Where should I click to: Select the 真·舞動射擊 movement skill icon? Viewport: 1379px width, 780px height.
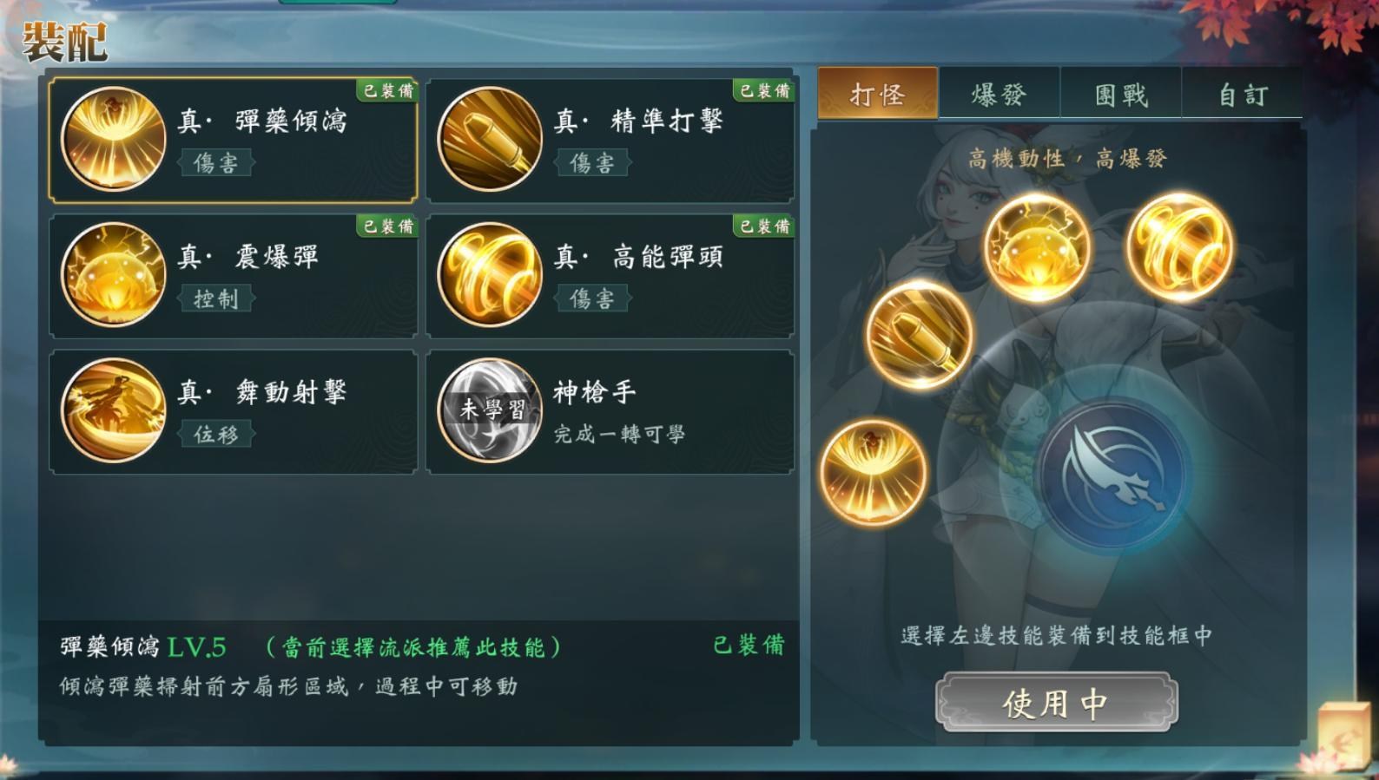114,410
